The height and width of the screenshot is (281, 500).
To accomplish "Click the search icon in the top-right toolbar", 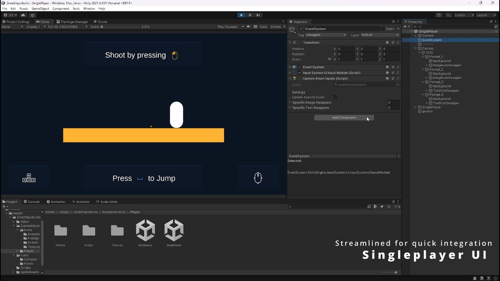I will coord(448,15).
